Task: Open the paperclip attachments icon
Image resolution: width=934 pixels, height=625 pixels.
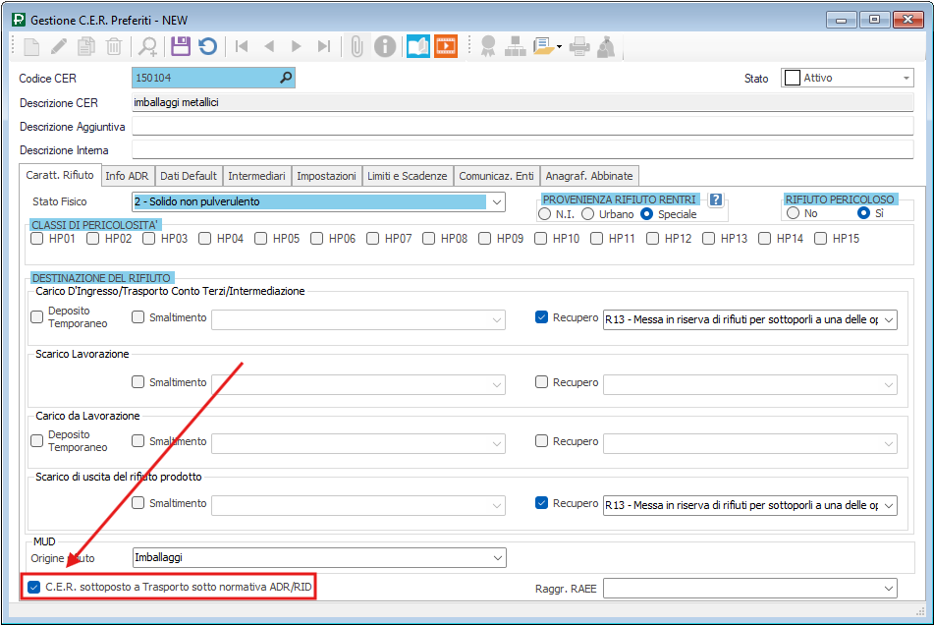Action: click(357, 46)
